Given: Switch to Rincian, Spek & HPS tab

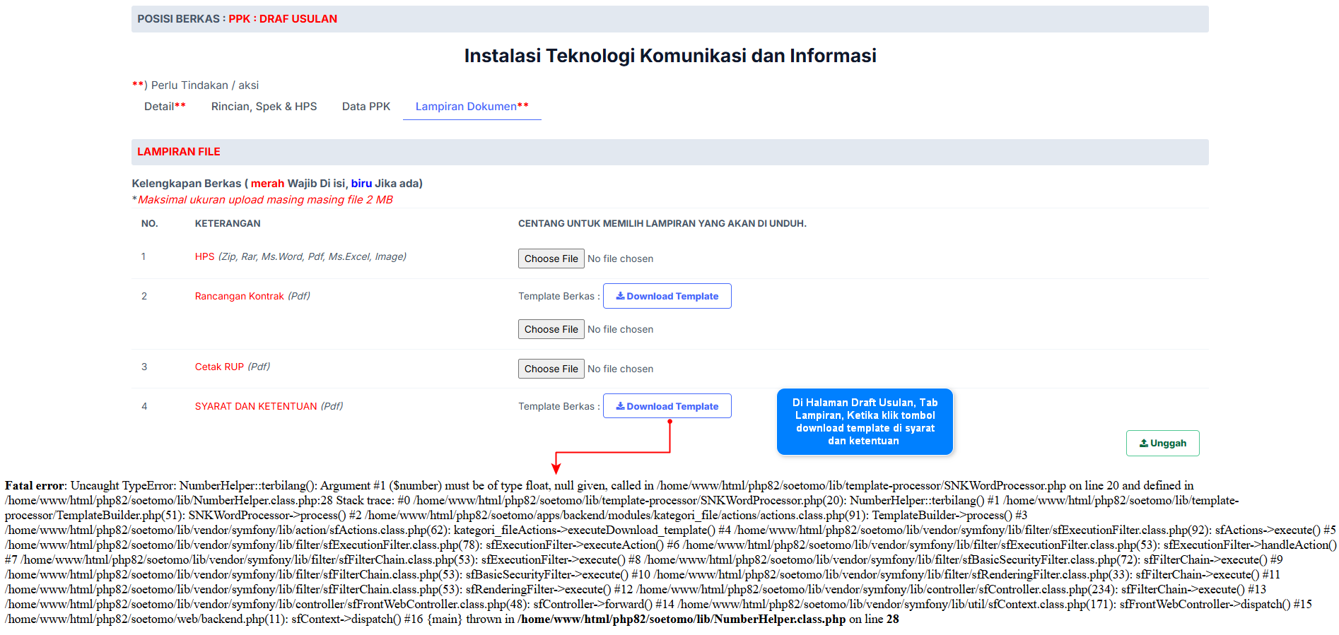Looking at the screenshot, I should (264, 107).
